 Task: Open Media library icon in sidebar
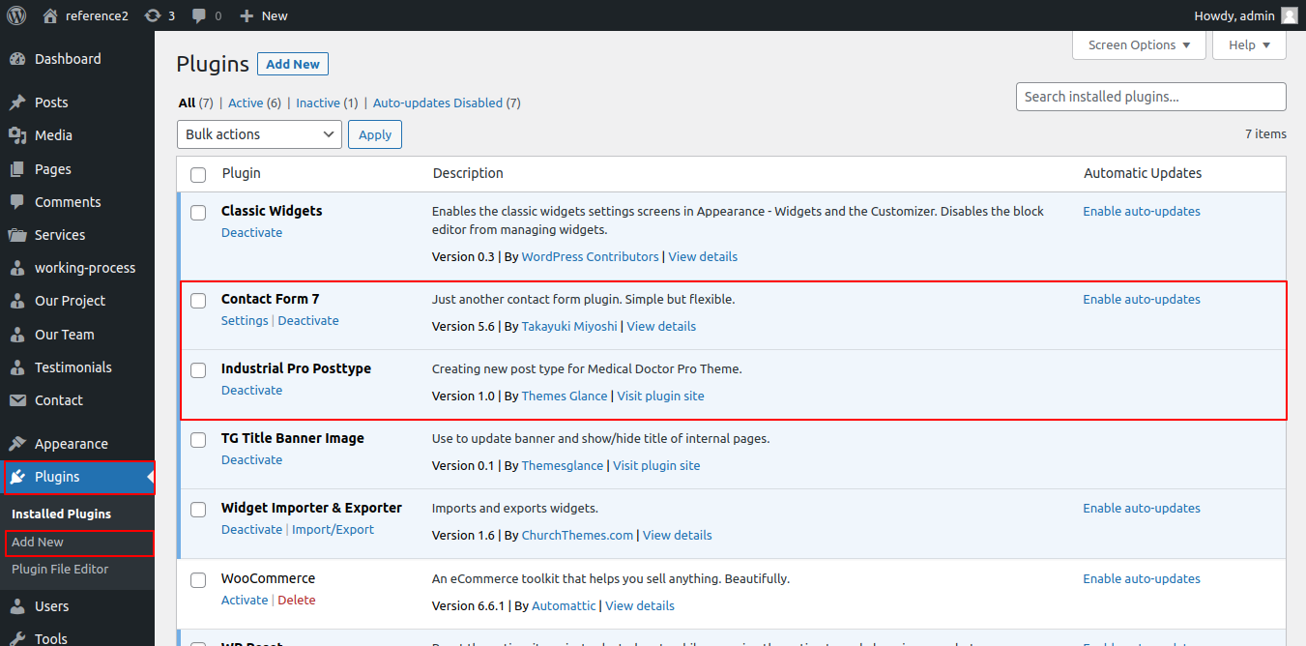pyautogui.click(x=17, y=135)
